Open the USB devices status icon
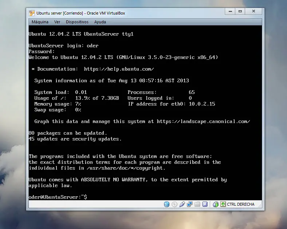The height and width of the screenshot is (229, 287). pos(182,204)
